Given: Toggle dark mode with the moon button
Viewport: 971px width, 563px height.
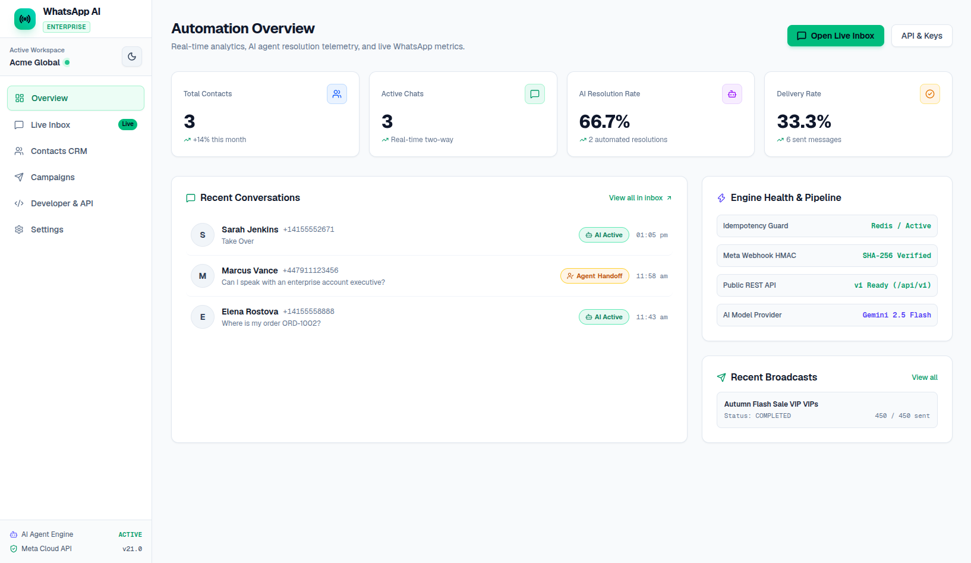Looking at the screenshot, I should (132, 56).
